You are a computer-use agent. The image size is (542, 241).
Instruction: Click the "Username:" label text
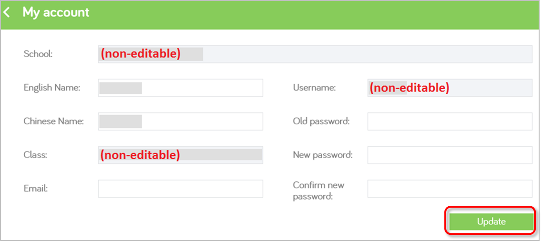click(314, 88)
